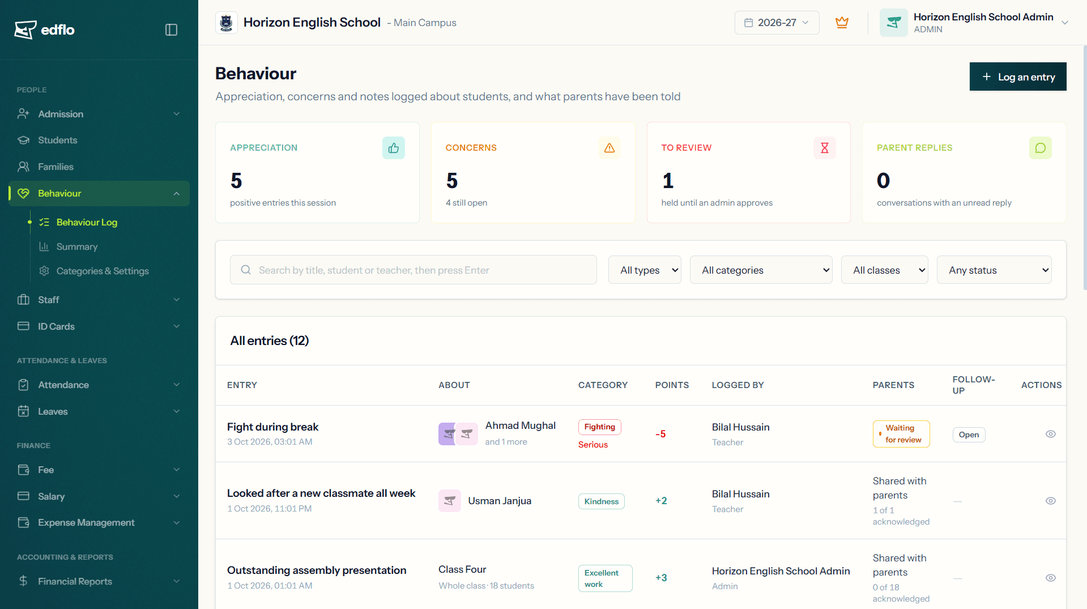Click the Excellent work category tag
The height and width of the screenshot is (609, 1087).
click(x=605, y=578)
